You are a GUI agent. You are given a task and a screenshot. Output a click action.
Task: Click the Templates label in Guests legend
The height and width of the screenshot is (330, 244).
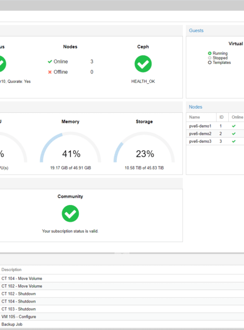click(x=222, y=62)
